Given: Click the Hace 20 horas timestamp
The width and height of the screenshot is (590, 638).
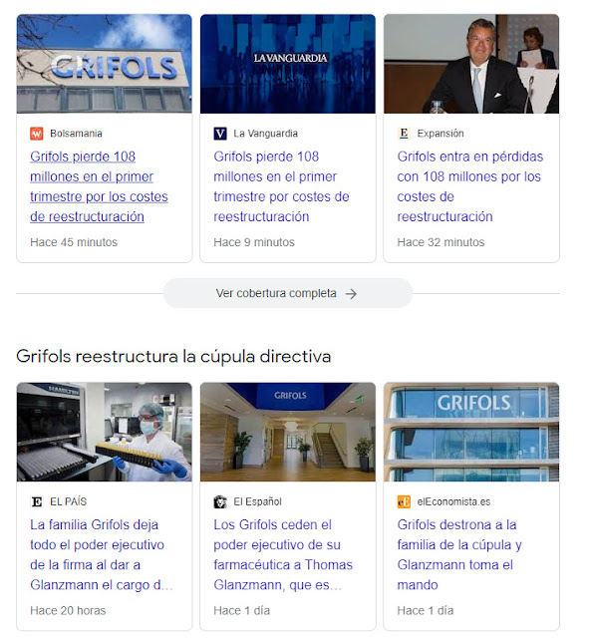Looking at the screenshot, I should pos(68,611).
